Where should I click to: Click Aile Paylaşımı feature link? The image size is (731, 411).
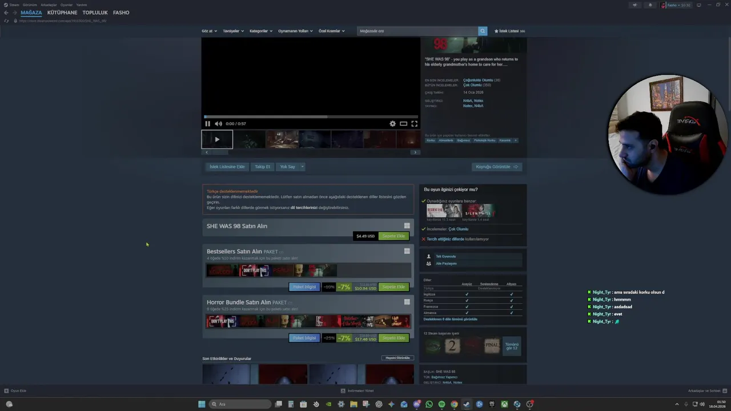[x=447, y=264]
